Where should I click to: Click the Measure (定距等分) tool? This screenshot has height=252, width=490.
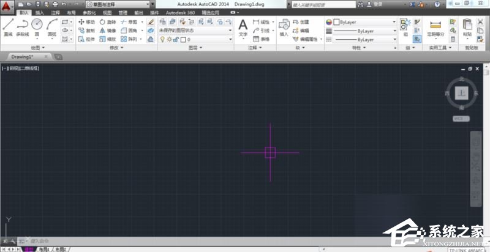click(x=435, y=29)
